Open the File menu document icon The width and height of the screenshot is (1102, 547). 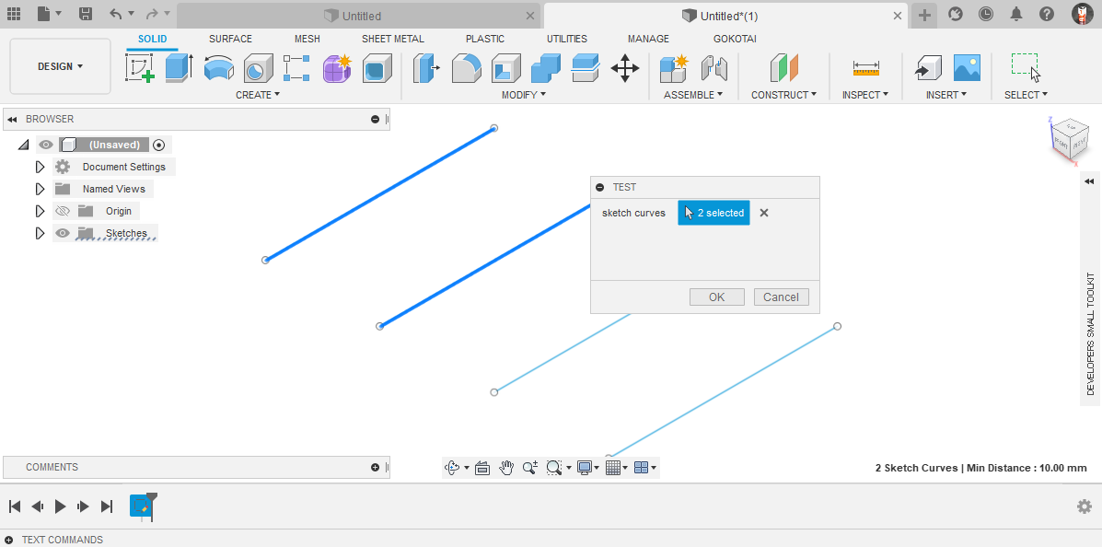click(x=44, y=14)
